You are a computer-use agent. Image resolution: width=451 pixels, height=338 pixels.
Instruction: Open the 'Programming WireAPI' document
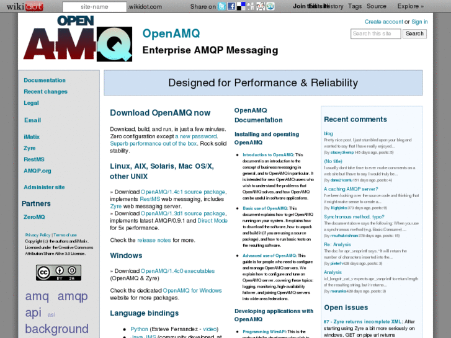[x=264, y=332]
